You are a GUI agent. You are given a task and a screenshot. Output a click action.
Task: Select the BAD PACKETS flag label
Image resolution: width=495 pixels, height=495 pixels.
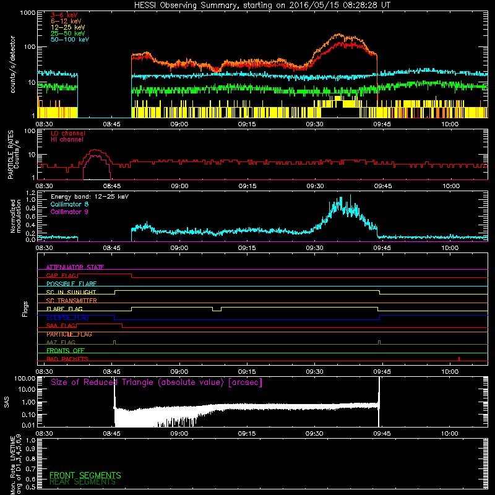pyautogui.click(x=67, y=359)
